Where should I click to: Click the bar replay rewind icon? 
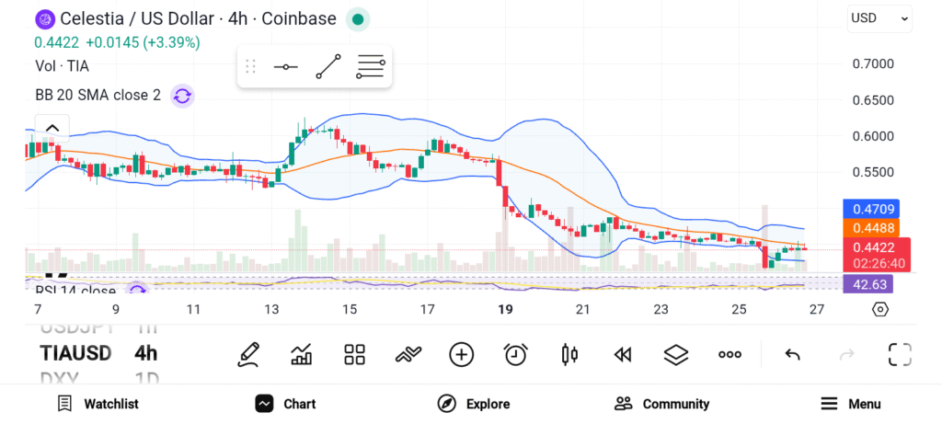coord(623,354)
